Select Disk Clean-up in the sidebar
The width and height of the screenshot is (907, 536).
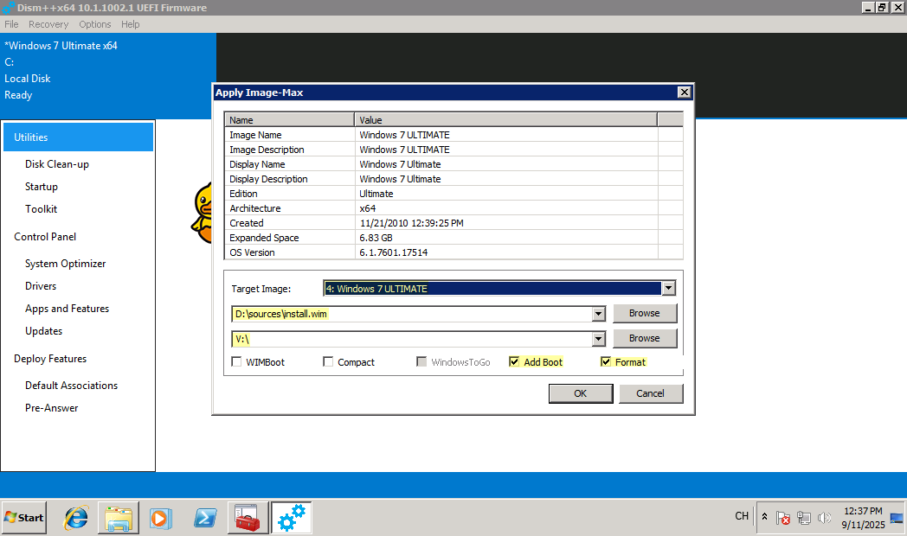tap(57, 164)
